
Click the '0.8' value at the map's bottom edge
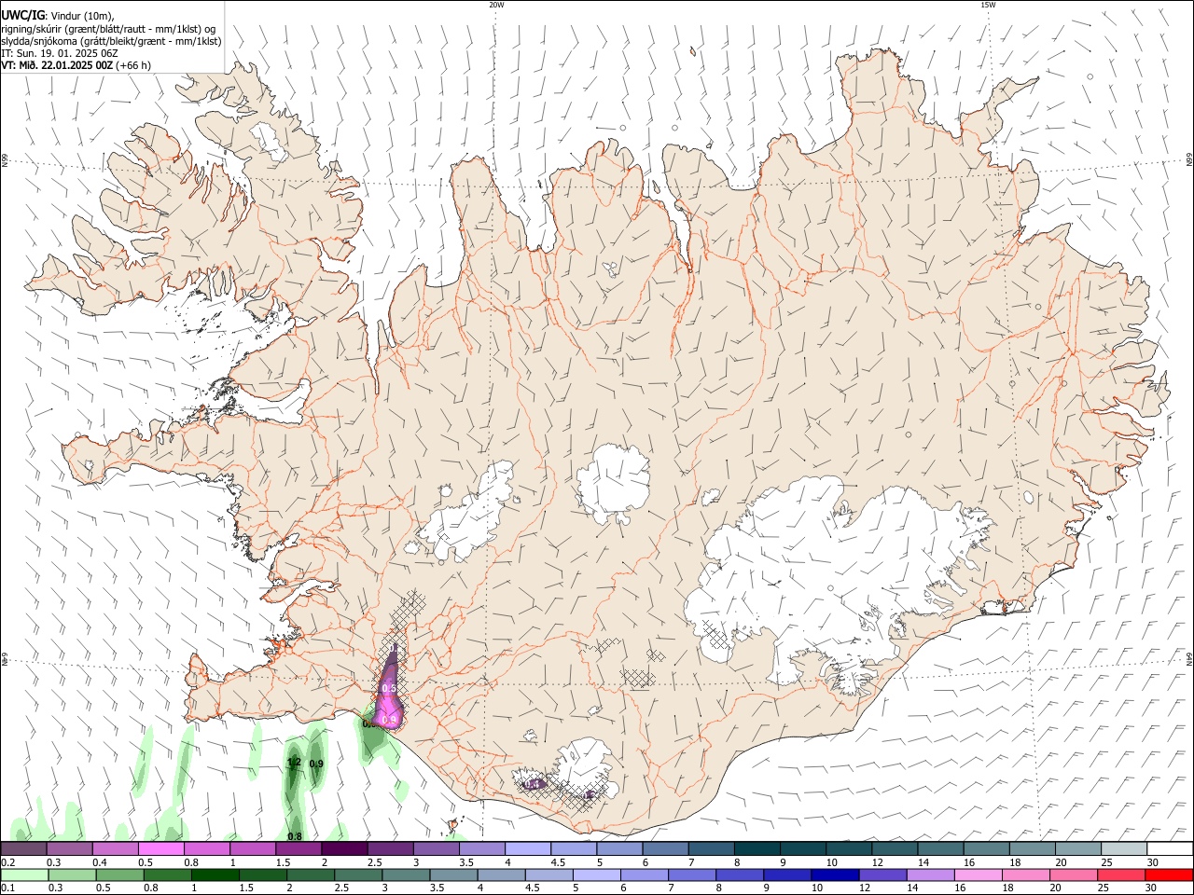point(295,836)
